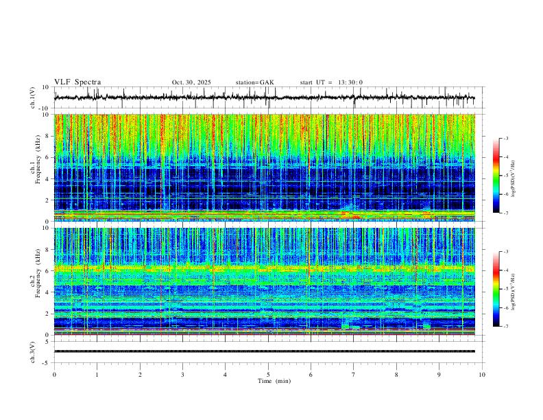
Task: Click the ch.2 spectrogram color scale bar
Action: click(496, 289)
